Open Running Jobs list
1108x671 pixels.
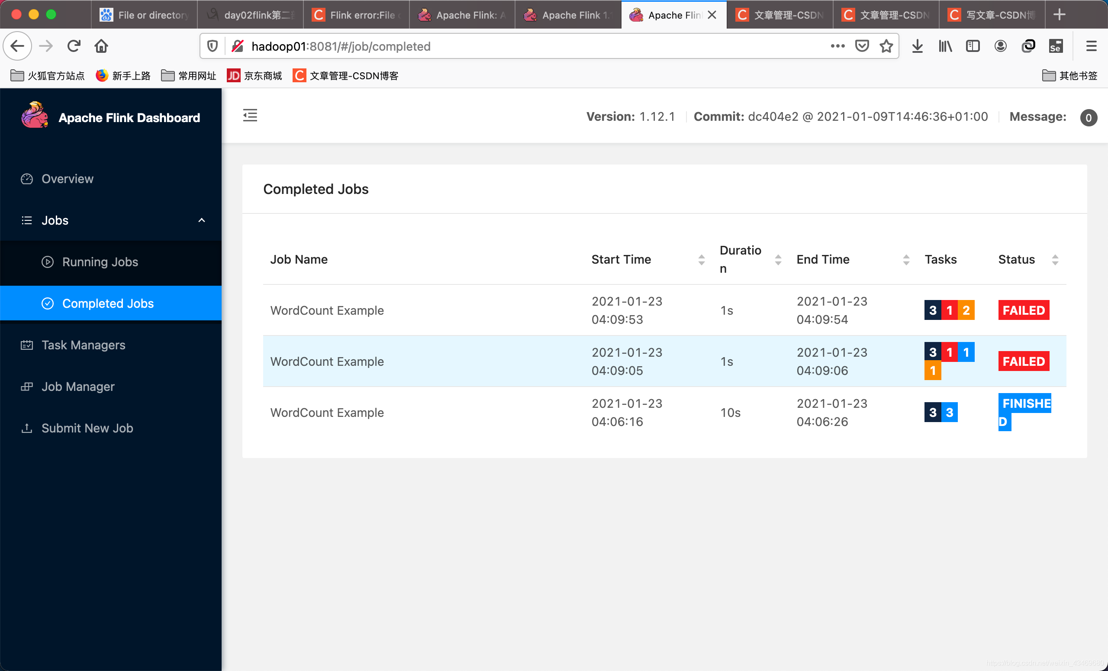pyautogui.click(x=111, y=262)
